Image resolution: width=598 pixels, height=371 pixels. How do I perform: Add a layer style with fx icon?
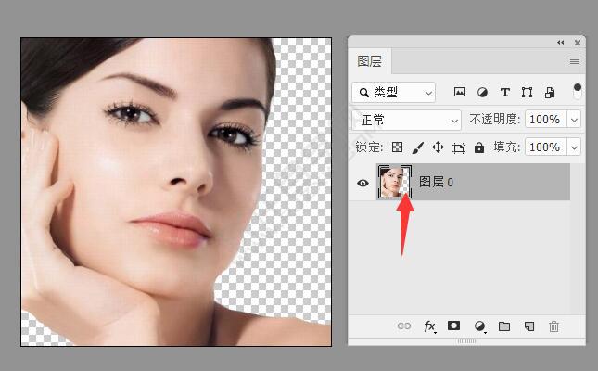coord(429,326)
